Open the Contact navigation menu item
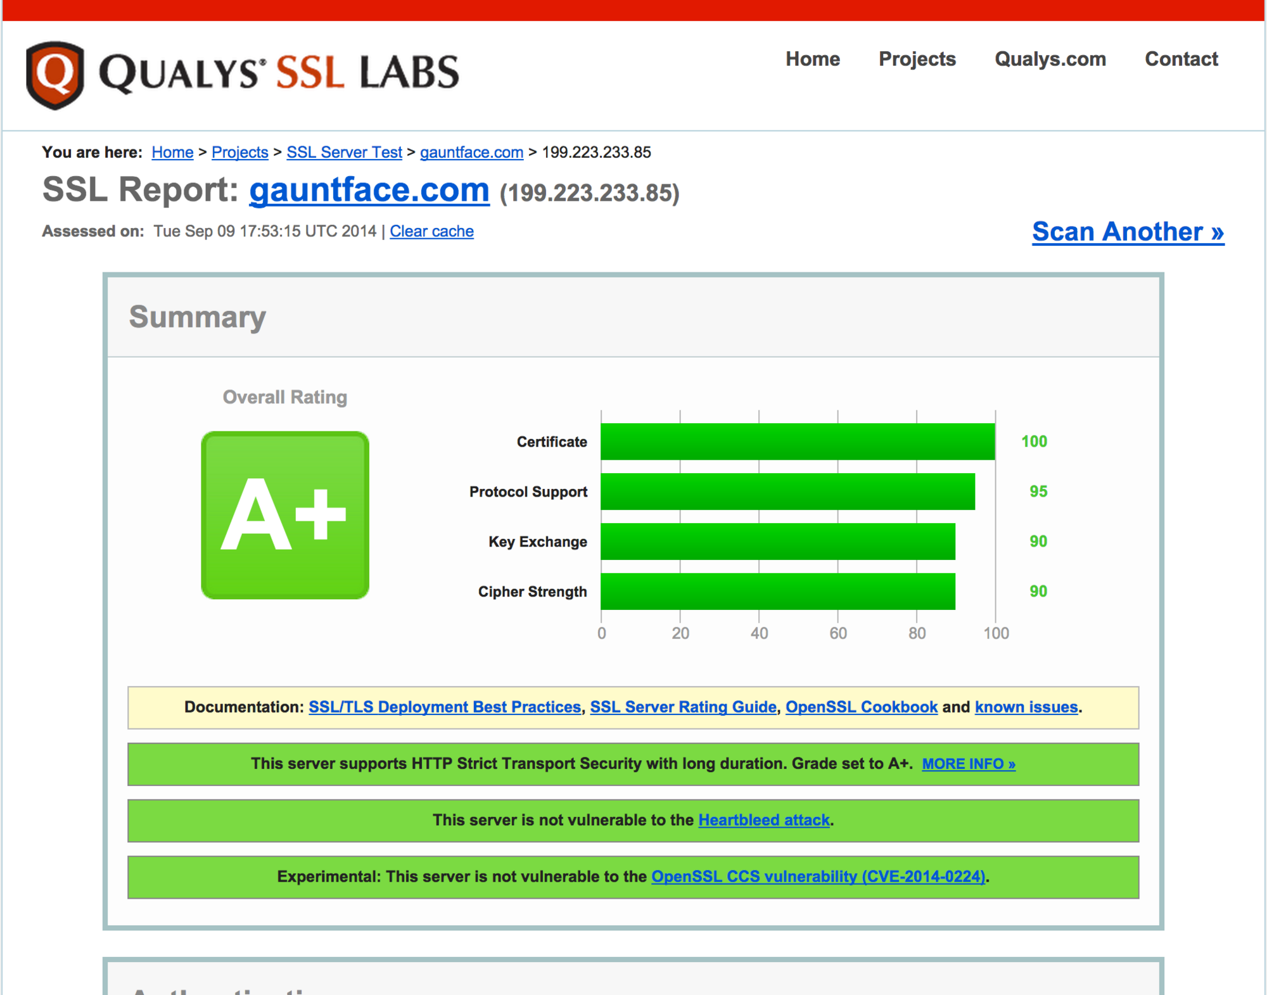The height and width of the screenshot is (995, 1267). click(1181, 59)
